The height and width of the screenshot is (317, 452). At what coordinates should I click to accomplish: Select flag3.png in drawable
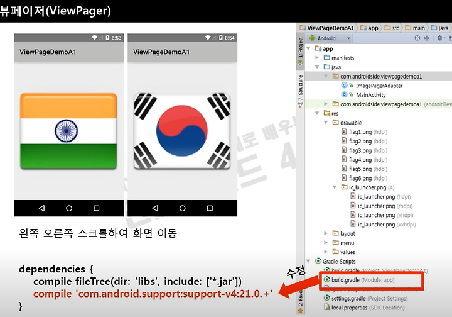[364, 150]
